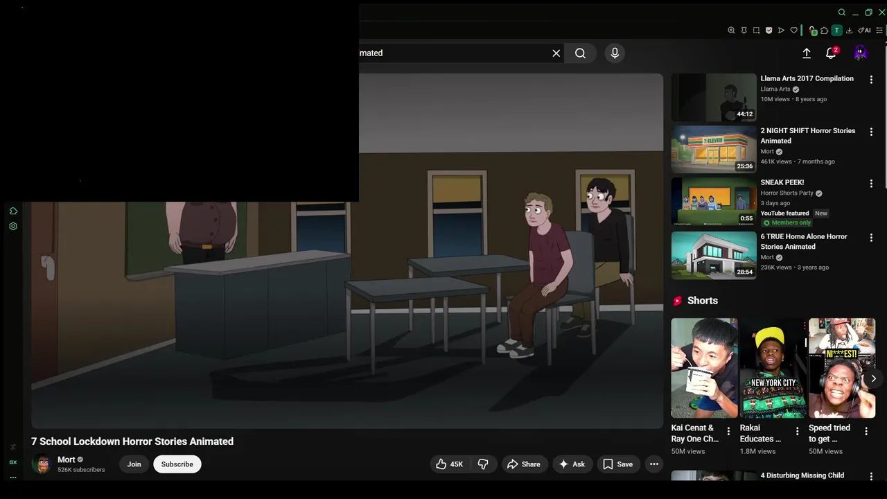Dislike the video with thumbs-down

pos(484,464)
